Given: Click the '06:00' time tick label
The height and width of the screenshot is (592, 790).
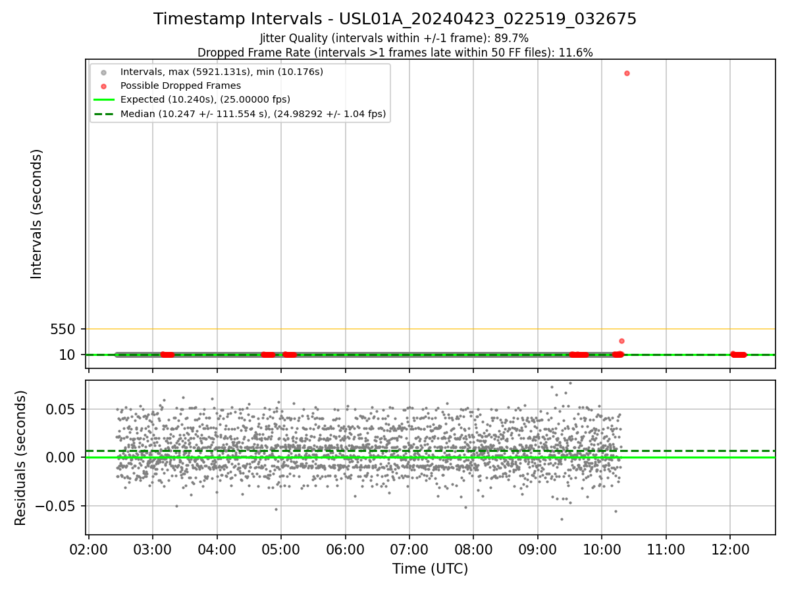Looking at the screenshot, I should [345, 549].
